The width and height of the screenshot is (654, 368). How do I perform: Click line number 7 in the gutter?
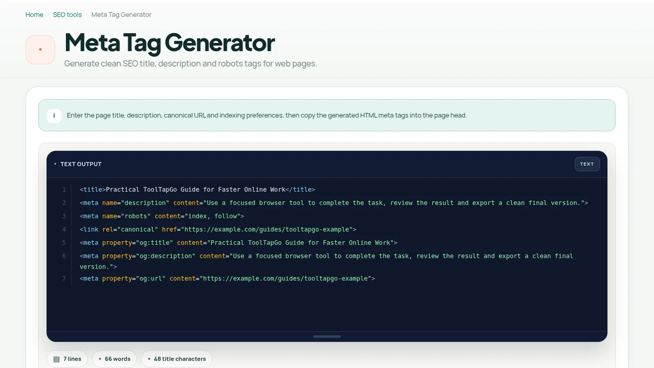(x=64, y=278)
